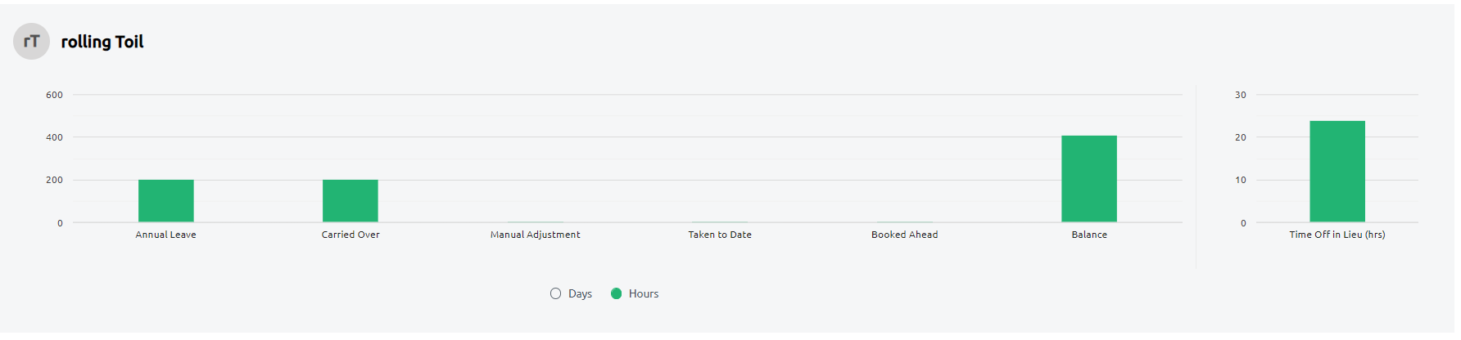The width and height of the screenshot is (1461, 340).
Task: Click the Time Off in Lieu (hrs) label
Action: (x=1337, y=235)
